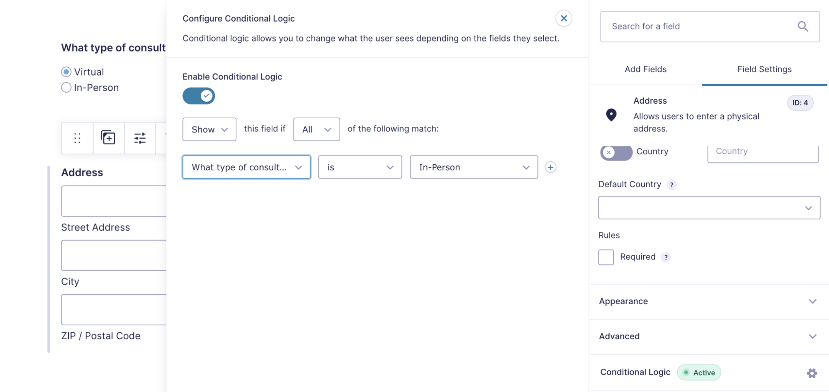The width and height of the screenshot is (829, 392).
Task: Toggle the Country field switch
Action: click(616, 152)
